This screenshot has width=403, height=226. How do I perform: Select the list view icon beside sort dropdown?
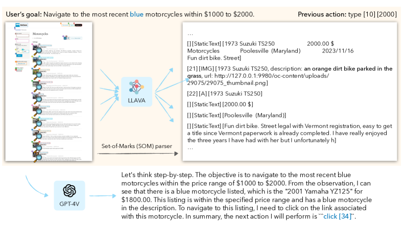click(x=65, y=38)
